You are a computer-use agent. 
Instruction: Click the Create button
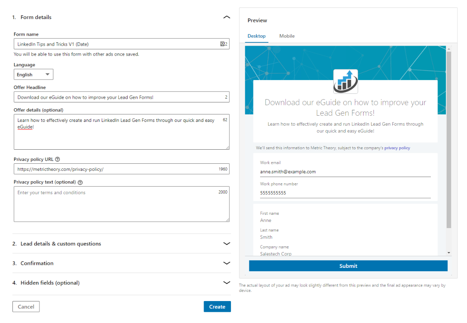[x=217, y=307]
